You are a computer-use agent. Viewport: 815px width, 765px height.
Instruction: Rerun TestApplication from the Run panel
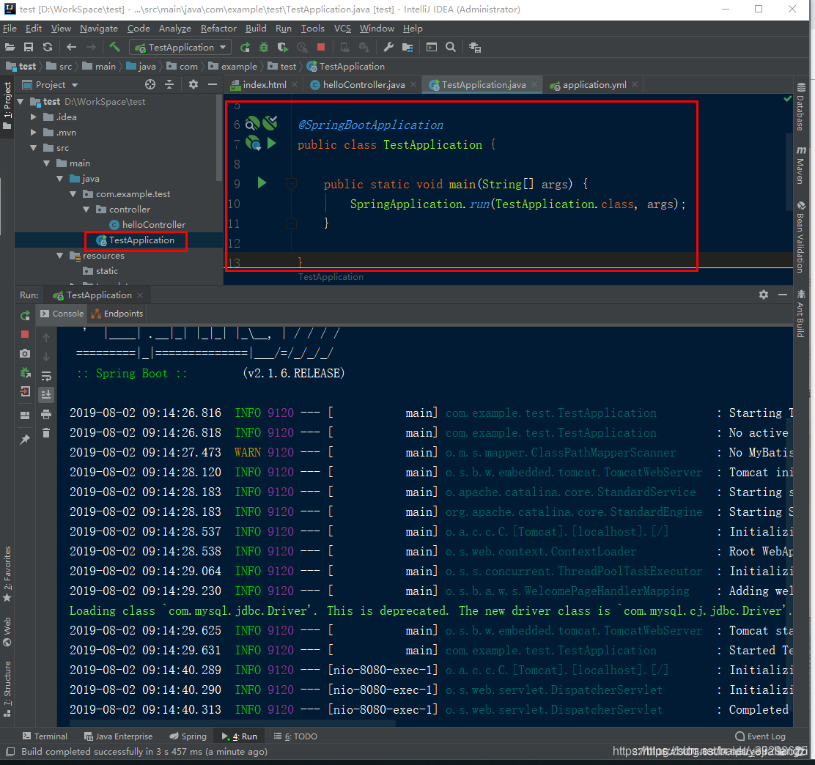click(25, 315)
